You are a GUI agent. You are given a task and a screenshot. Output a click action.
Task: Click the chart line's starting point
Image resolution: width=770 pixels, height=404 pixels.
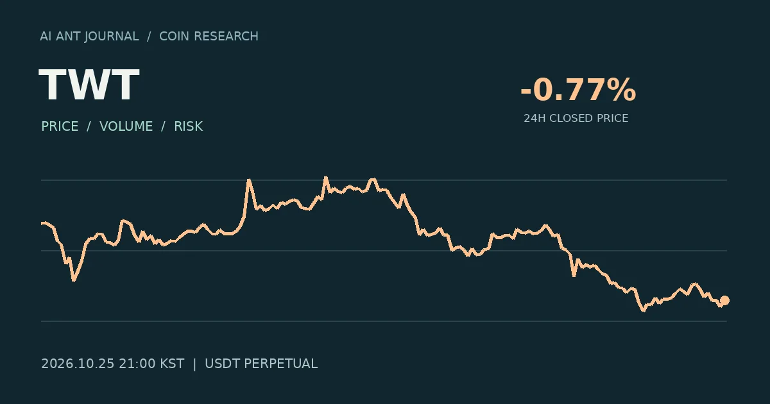point(42,223)
